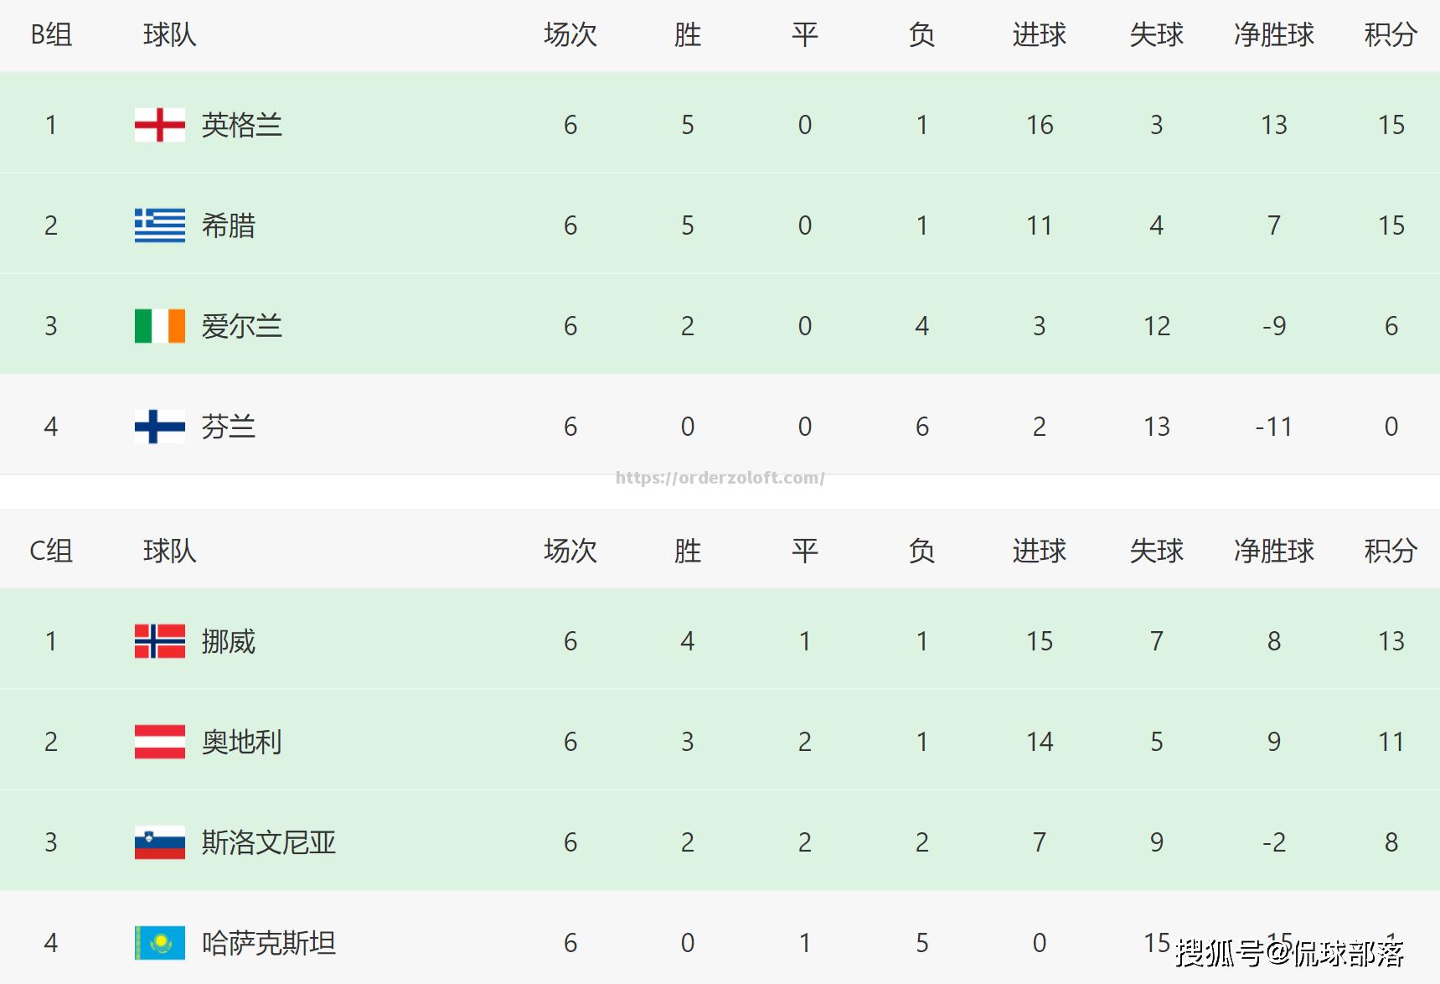This screenshot has width=1440, height=984.
Task: Click the Norway flag icon
Action: tap(159, 641)
